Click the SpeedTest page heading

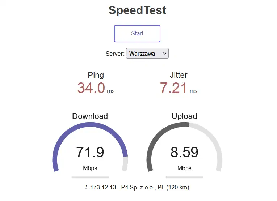[137, 10]
